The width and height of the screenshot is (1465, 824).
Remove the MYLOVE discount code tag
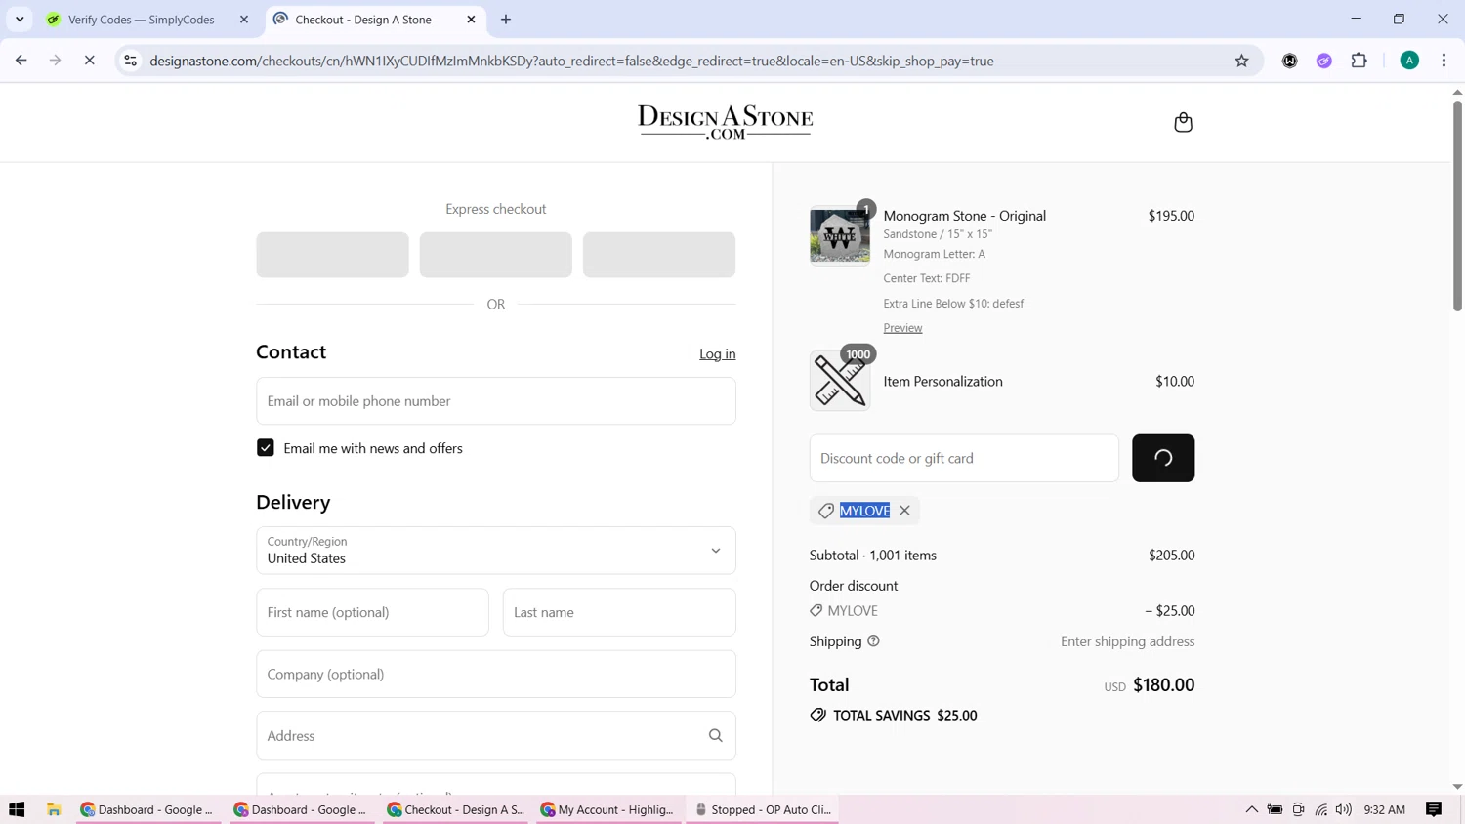click(904, 511)
